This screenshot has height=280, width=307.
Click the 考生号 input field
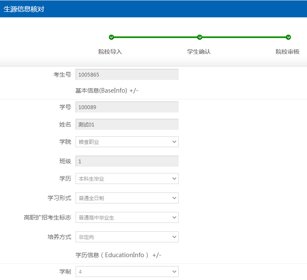pos(127,74)
